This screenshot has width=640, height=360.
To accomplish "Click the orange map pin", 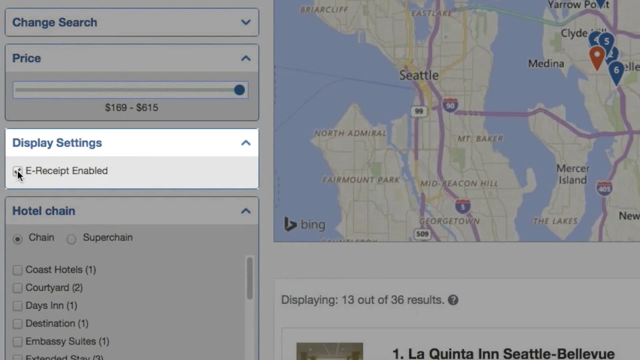I will [x=597, y=58].
